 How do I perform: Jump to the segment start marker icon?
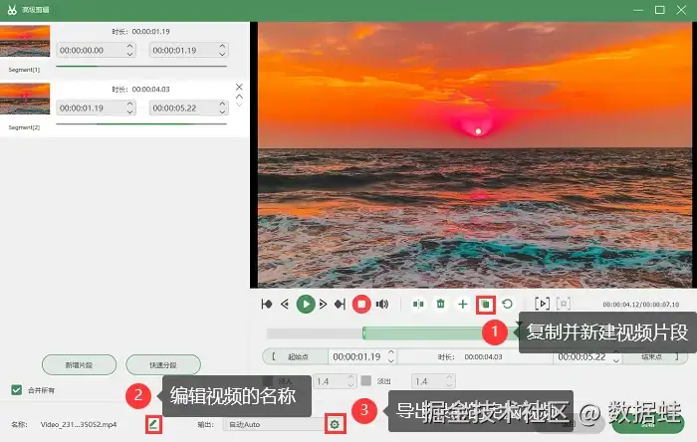267,305
